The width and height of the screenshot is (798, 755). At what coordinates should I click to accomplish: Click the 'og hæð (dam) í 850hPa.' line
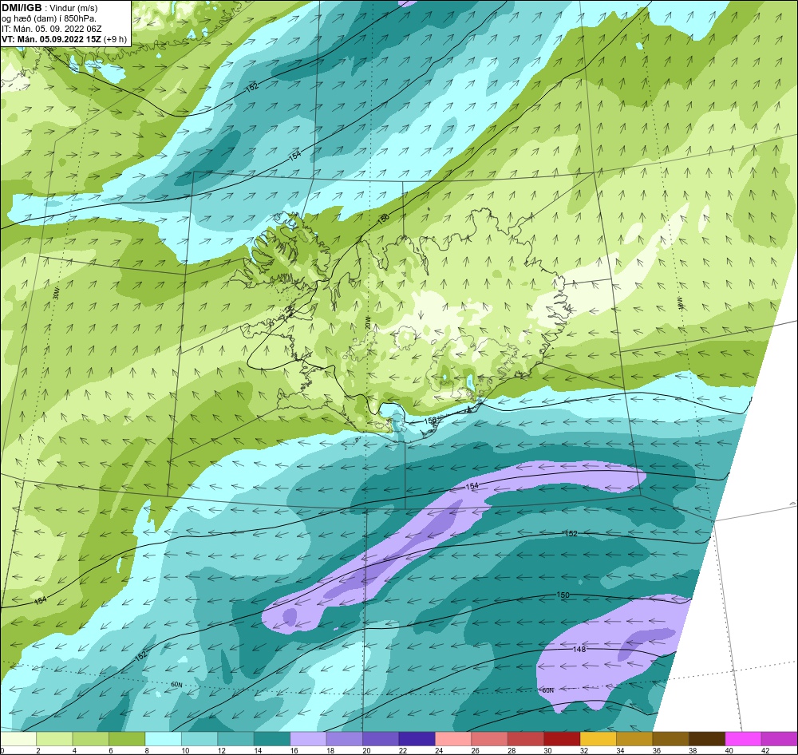[49, 18]
